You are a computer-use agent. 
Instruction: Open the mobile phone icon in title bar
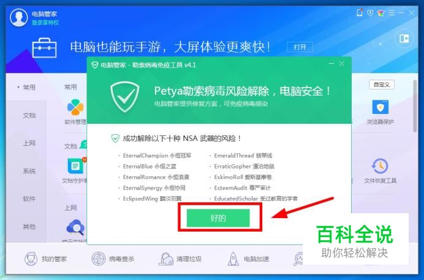tap(360, 12)
